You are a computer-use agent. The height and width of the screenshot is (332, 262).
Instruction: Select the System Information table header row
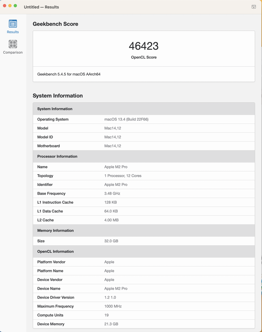point(144,109)
